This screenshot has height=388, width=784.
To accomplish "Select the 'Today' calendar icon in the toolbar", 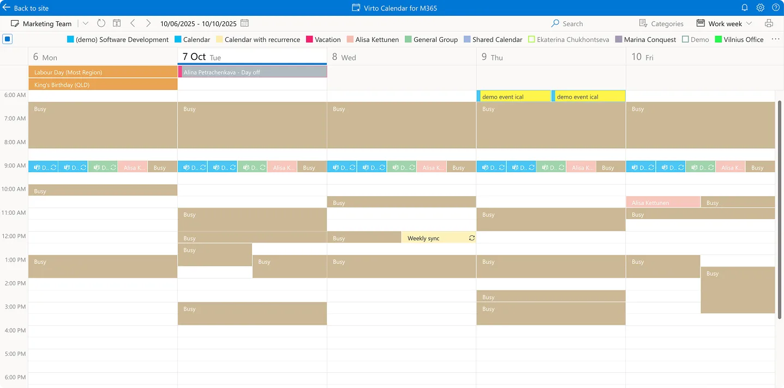I will (116, 23).
